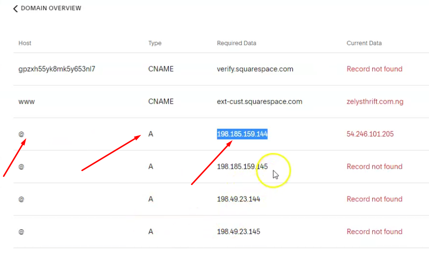Viewport: 429px width, 260px height.
Task: Click current data 54.246.101.205
Action: coord(370,134)
